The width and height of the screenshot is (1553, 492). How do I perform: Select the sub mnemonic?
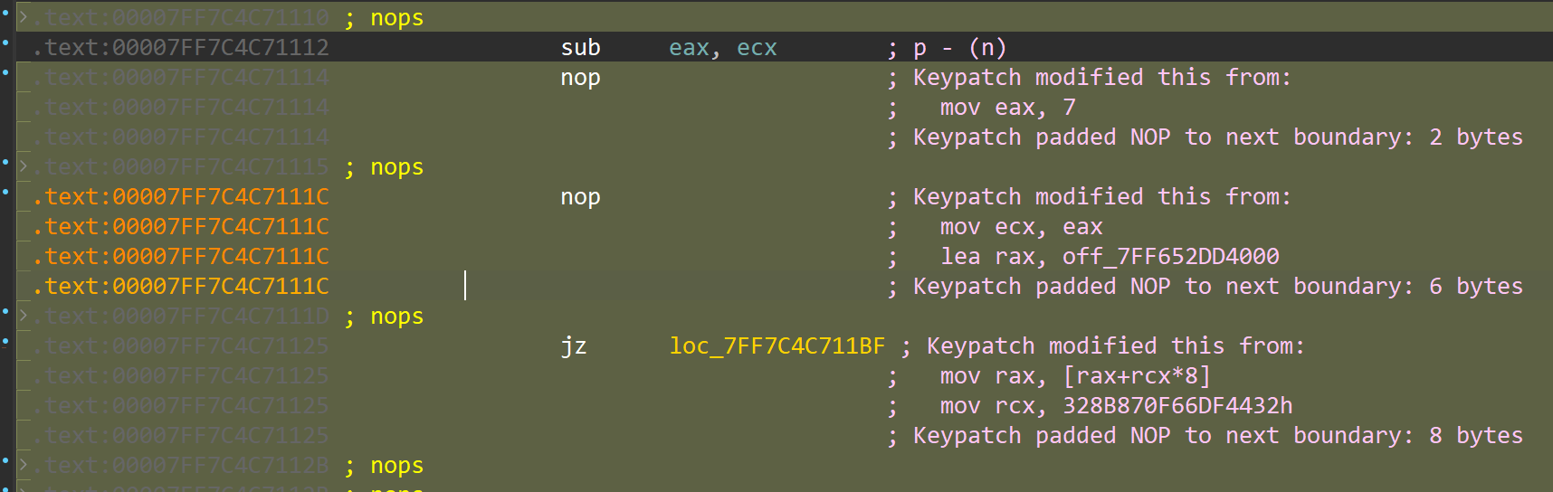pos(581,48)
